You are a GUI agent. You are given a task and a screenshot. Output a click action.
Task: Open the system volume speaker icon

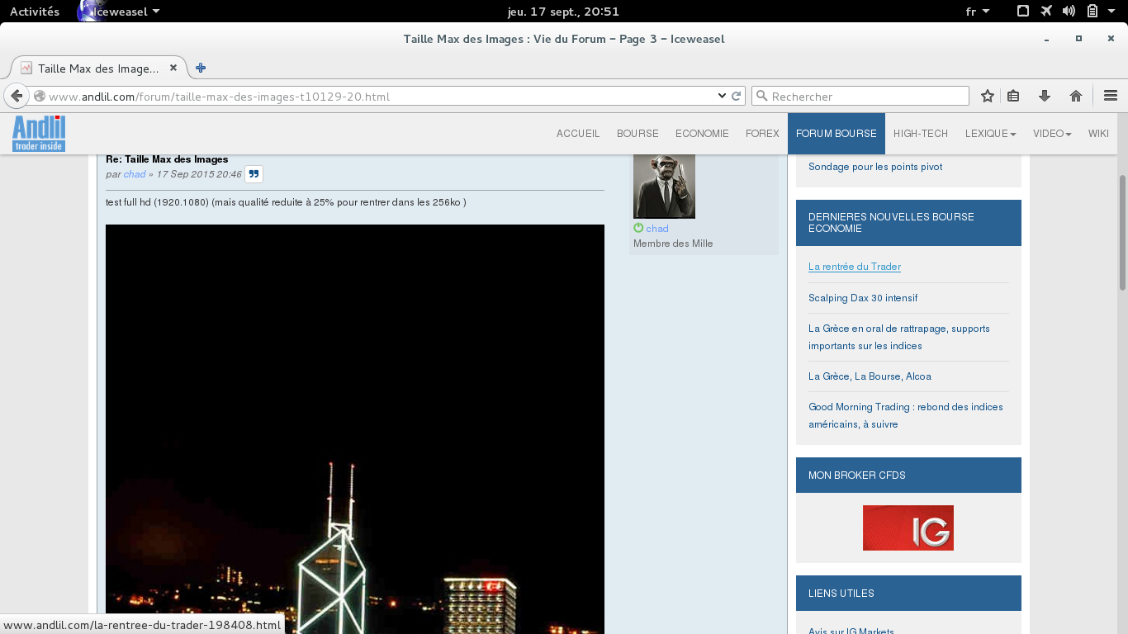click(x=1069, y=12)
